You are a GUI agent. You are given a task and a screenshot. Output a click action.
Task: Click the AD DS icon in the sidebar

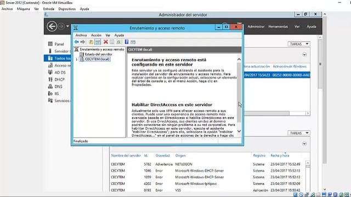[50, 72]
